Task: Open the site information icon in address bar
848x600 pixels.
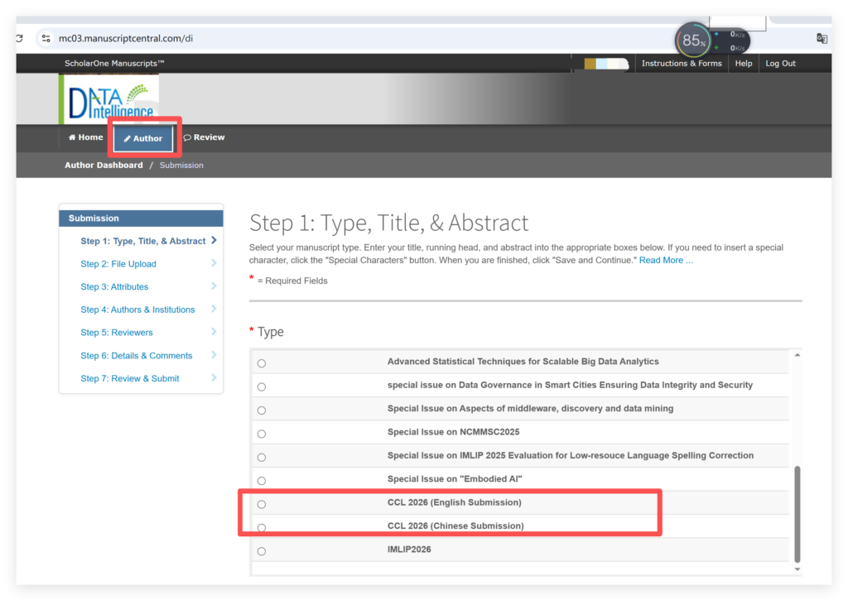Action: (x=46, y=38)
